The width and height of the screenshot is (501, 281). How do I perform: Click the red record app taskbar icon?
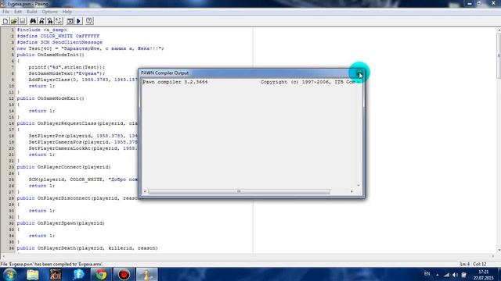(124, 274)
